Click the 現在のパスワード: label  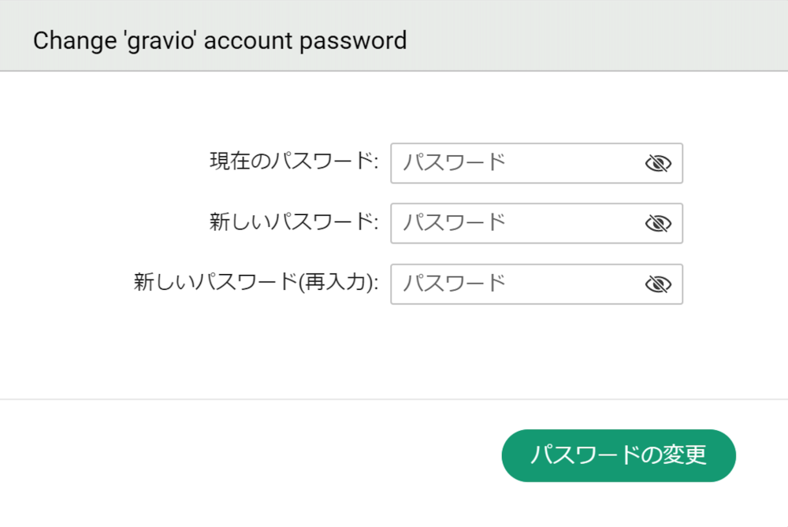point(294,161)
